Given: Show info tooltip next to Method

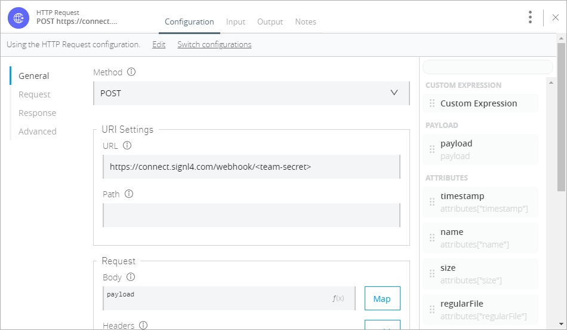Looking at the screenshot, I should coord(131,72).
